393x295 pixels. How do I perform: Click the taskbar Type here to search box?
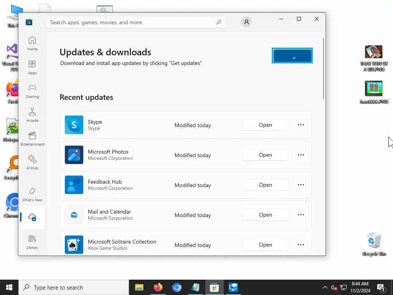click(x=74, y=287)
